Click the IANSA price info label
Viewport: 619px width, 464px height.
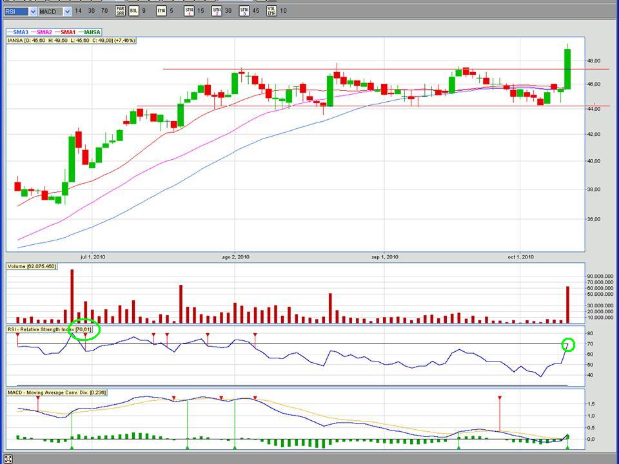[71, 41]
